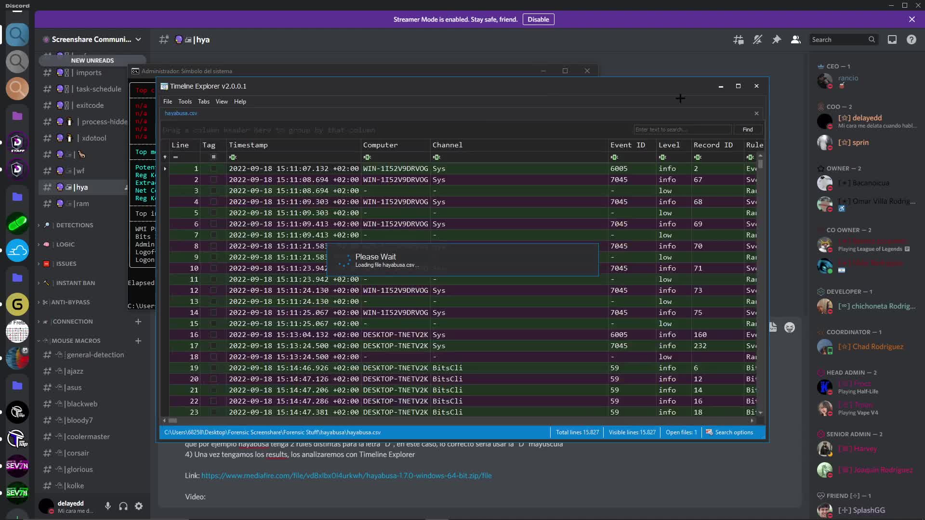Expand the DETECTIONS channel category

click(74, 225)
